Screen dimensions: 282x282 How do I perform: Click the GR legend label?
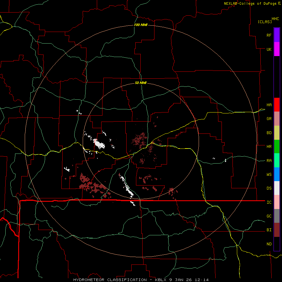(x=269, y=119)
